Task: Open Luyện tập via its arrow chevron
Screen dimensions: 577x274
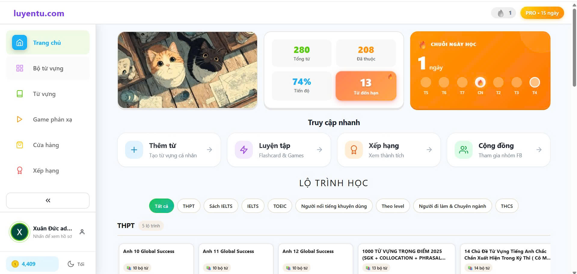Action: (x=319, y=149)
